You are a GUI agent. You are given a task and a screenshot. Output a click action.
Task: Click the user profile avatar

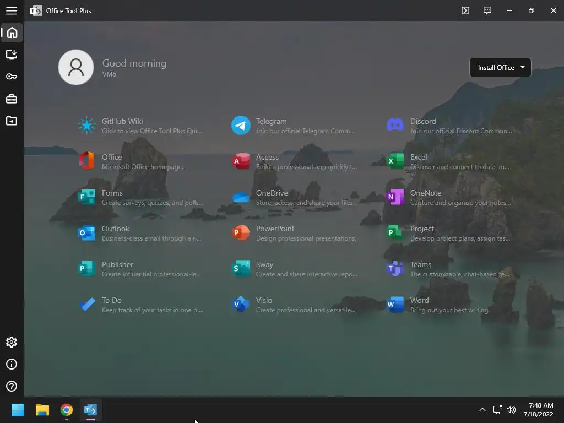click(76, 67)
